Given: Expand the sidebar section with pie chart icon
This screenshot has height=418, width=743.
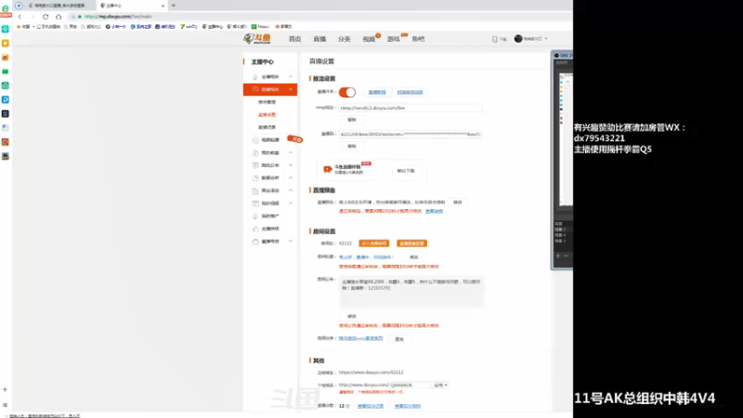Looking at the screenshot, I should coord(291,178).
